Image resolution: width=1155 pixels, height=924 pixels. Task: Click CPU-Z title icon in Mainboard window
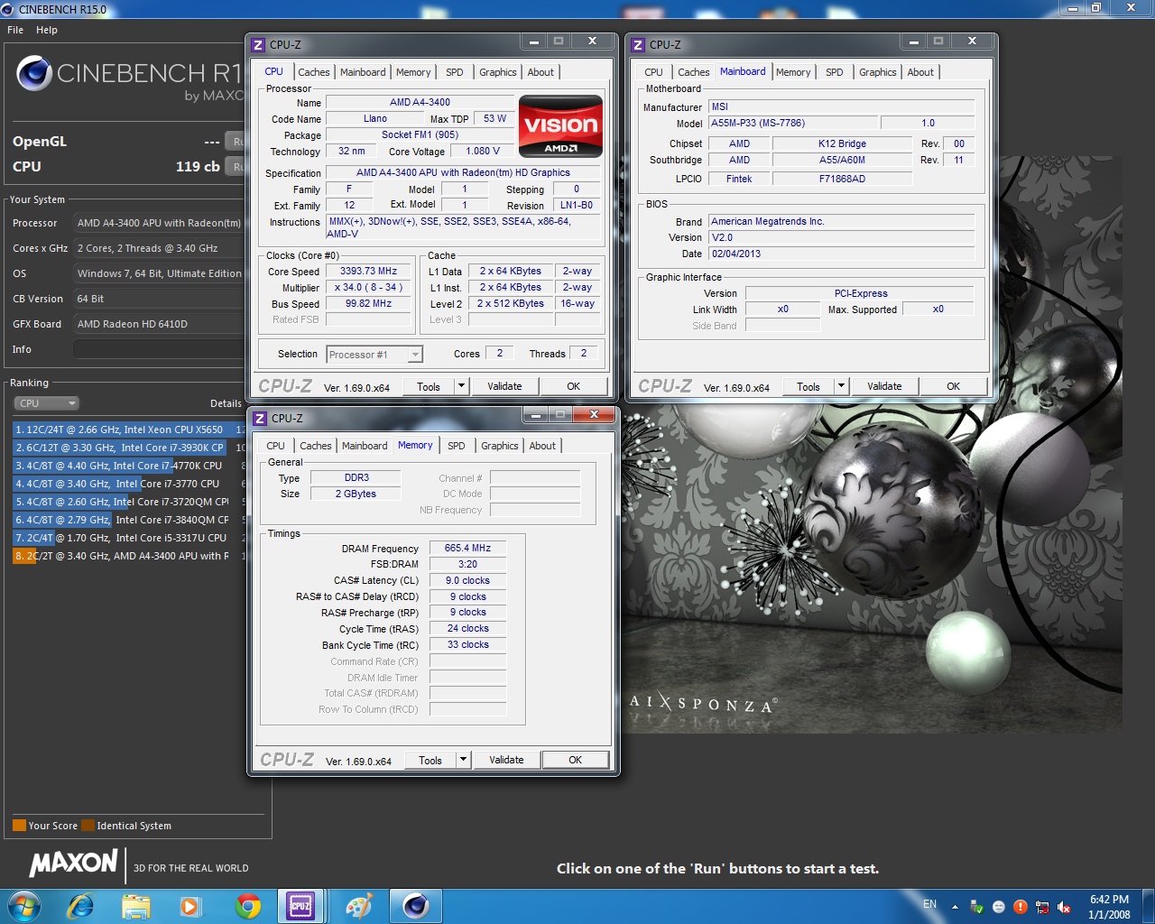tap(638, 44)
